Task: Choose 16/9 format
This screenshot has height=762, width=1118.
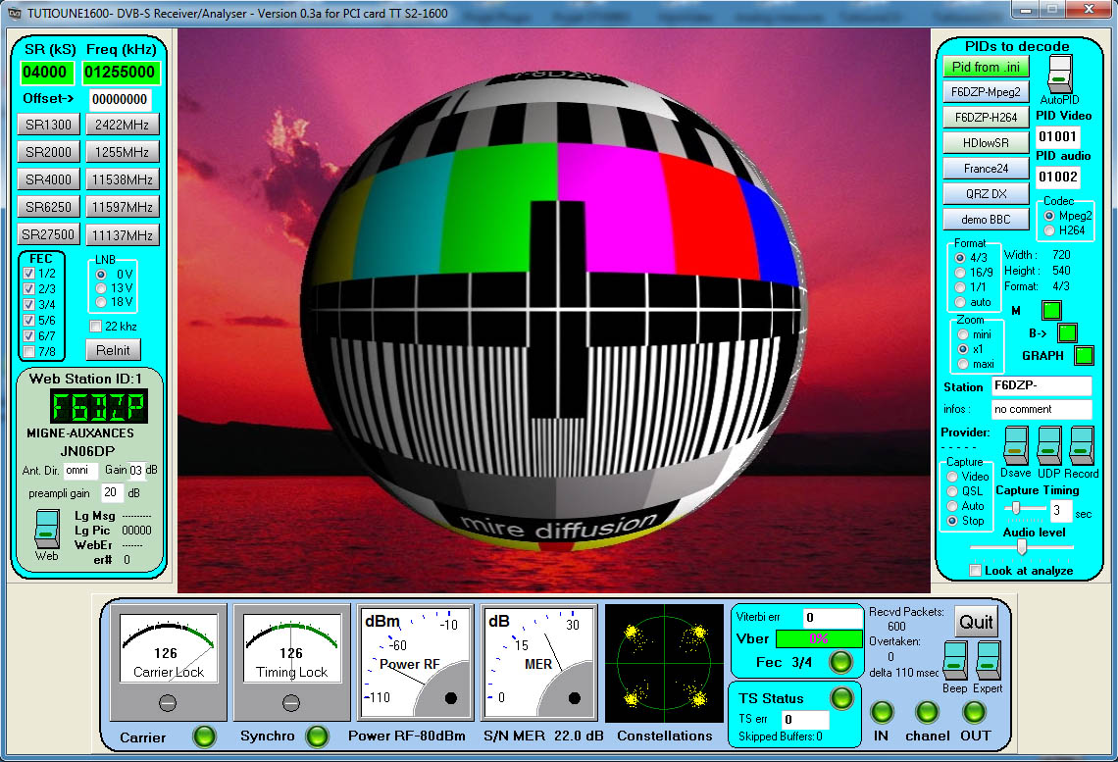Action: pyautogui.click(x=960, y=273)
